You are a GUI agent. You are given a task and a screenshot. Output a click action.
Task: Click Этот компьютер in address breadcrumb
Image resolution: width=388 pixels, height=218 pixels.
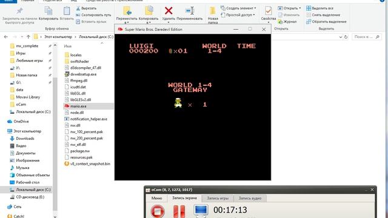[58, 37]
